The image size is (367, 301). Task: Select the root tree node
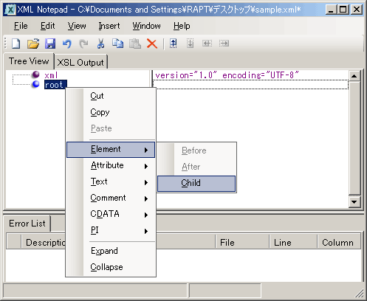55,85
